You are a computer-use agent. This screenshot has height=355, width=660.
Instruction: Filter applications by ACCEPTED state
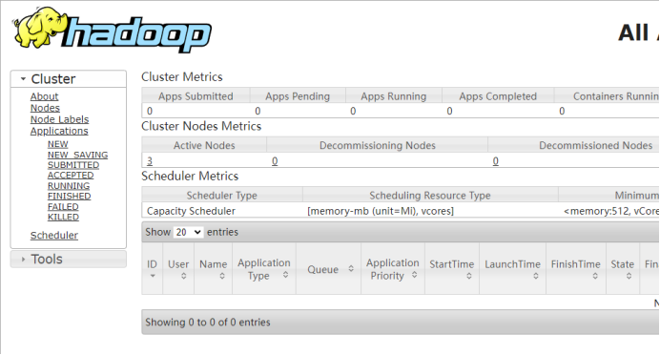coord(71,176)
